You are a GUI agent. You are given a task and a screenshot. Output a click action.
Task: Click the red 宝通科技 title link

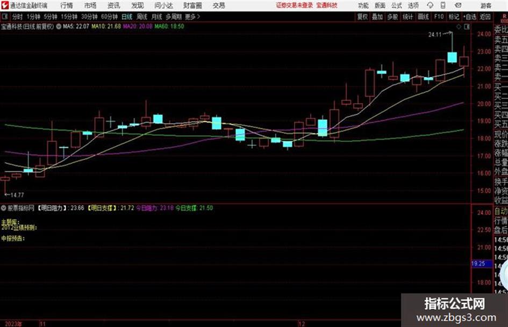click(x=327, y=5)
